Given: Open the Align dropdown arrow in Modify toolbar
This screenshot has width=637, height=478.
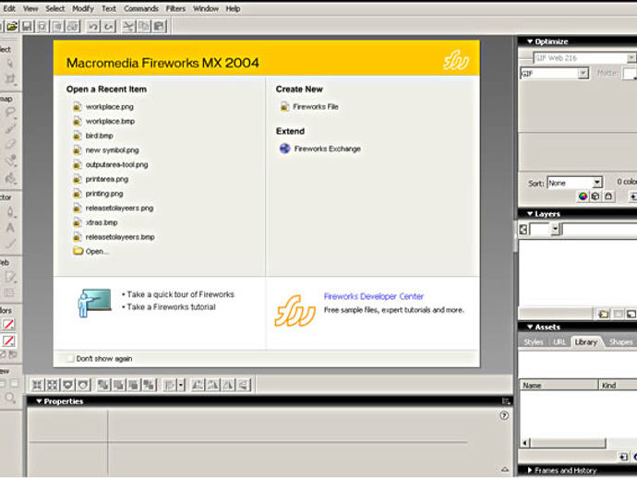Looking at the screenshot, I should pyautogui.click(x=181, y=385).
